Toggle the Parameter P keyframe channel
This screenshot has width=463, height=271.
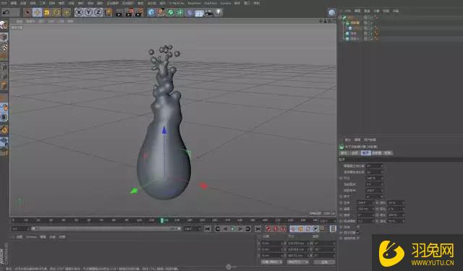(315, 229)
